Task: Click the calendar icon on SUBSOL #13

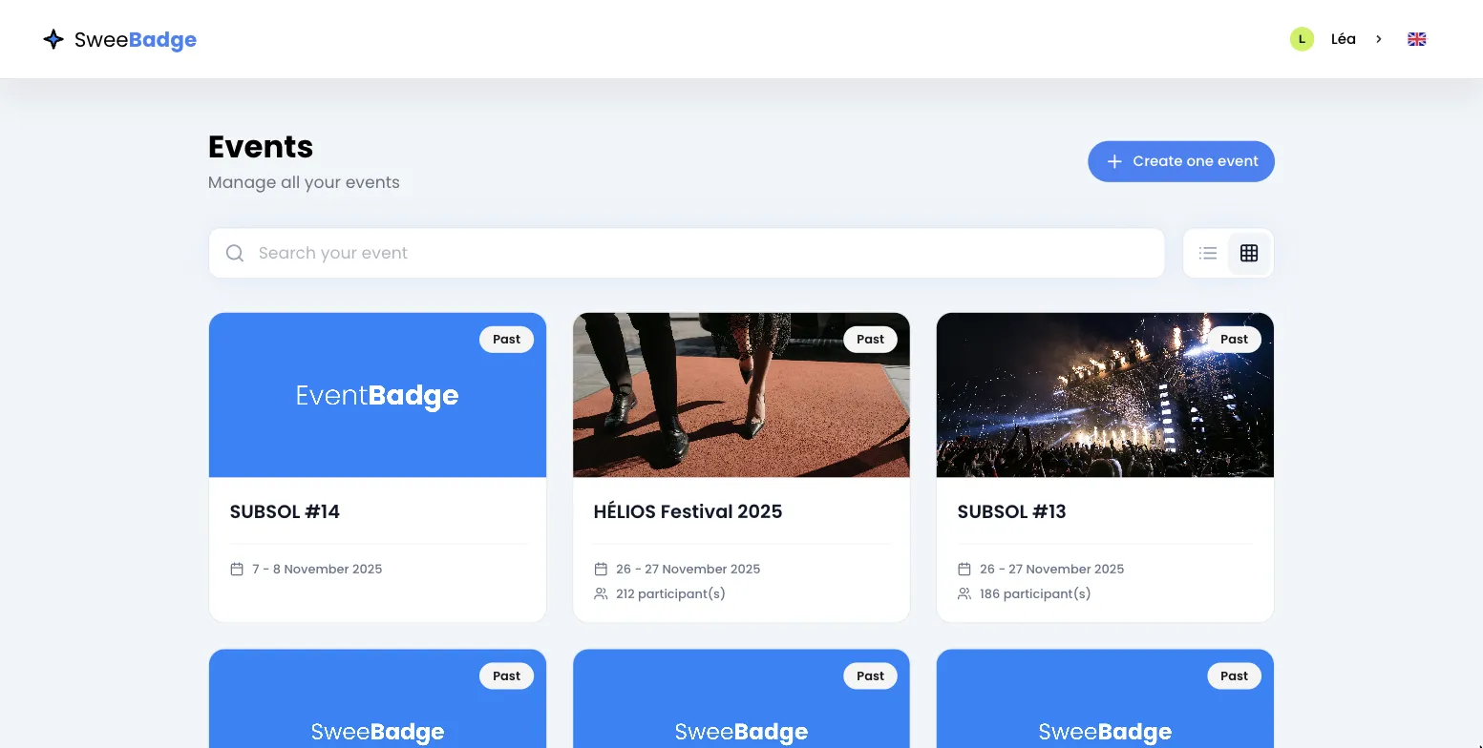Action: (x=964, y=569)
